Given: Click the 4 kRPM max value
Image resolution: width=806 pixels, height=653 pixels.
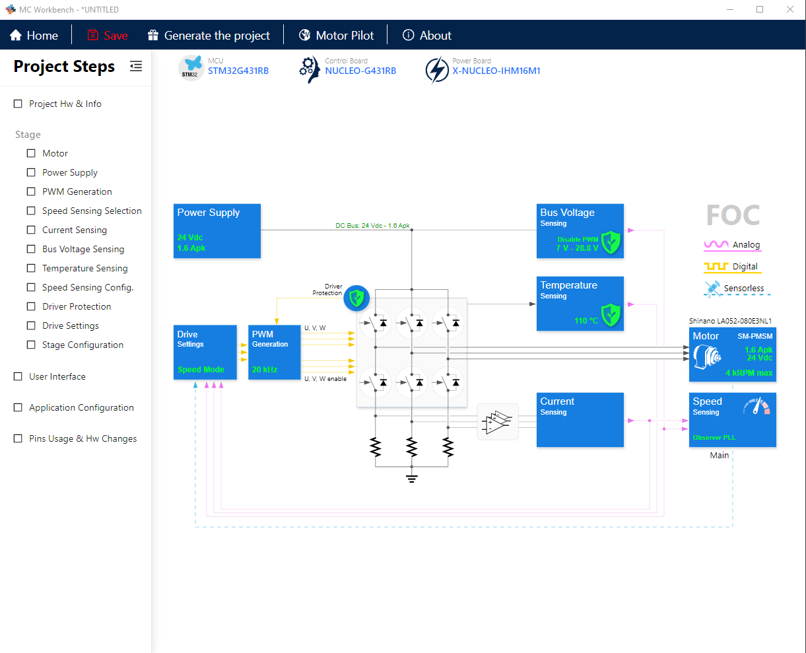Looking at the screenshot, I should tap(749, 373).
